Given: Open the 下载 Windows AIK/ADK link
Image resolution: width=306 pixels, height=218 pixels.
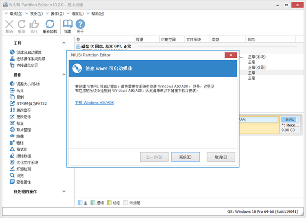Looking at the screenshot, I should pos(94,102).
